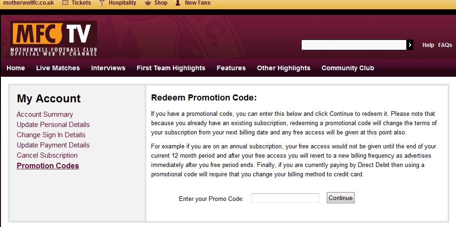
Task: Click the Cancel Subscription link
Action: point(47,155)
